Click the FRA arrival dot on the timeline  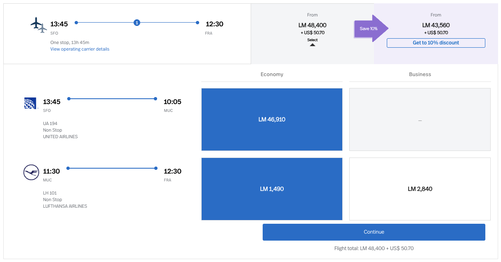pyautogui.click(x=198, y=23)
